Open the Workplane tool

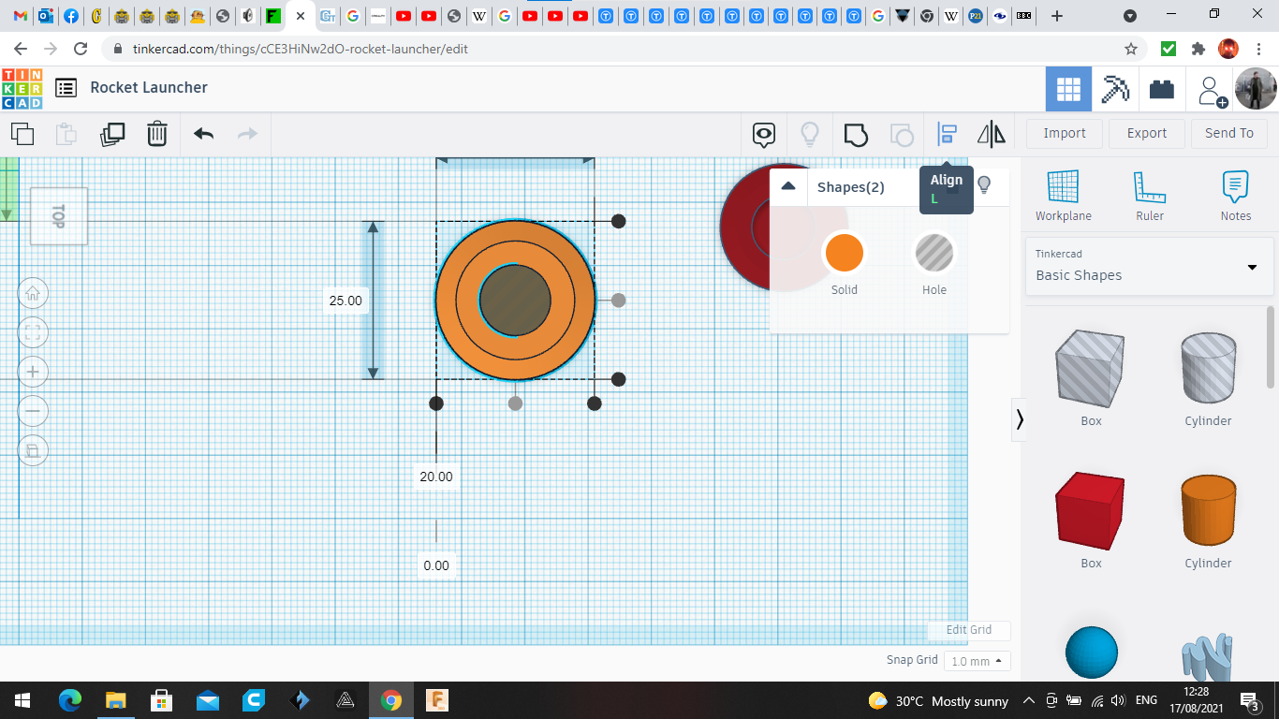pos(1063,197)
